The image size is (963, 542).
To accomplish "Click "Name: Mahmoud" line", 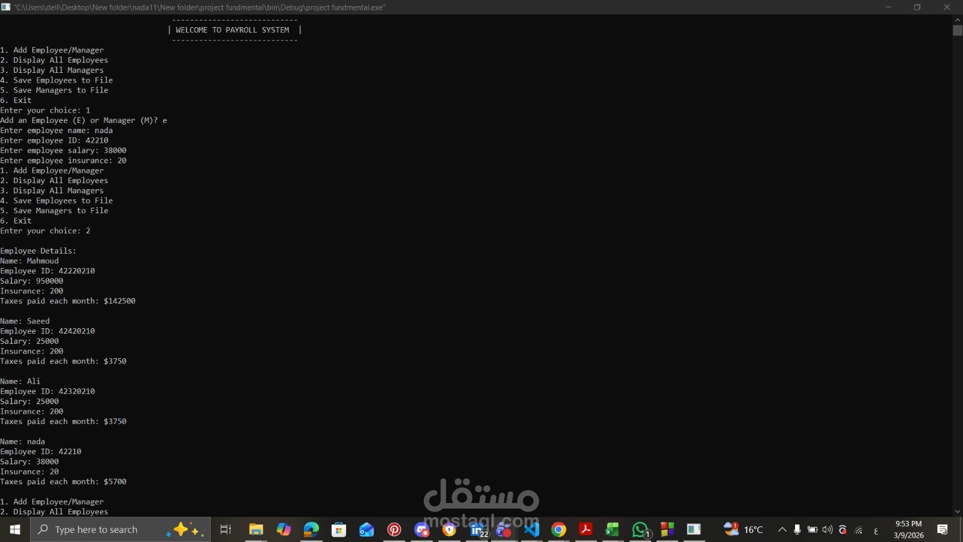I will [29, 261].
